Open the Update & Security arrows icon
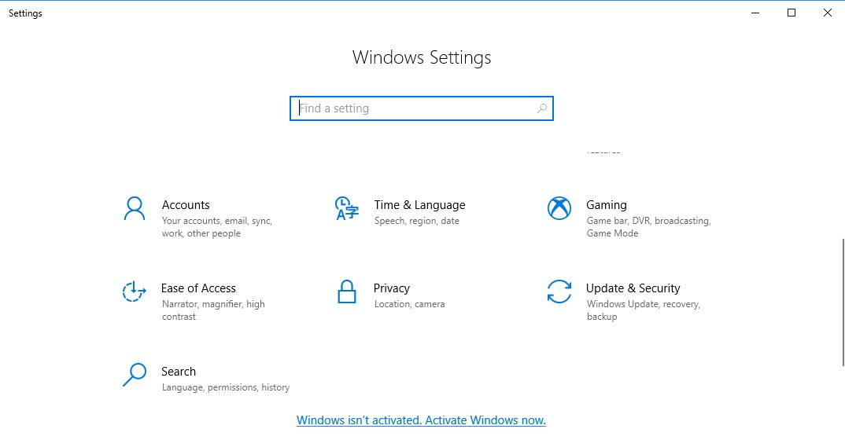 [559, 291]
